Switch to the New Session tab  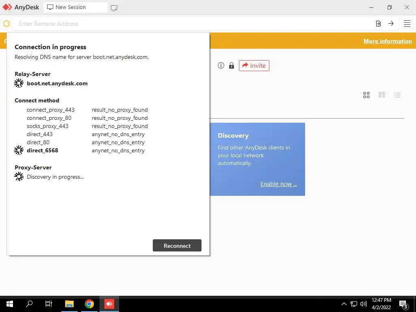point(76,7)
